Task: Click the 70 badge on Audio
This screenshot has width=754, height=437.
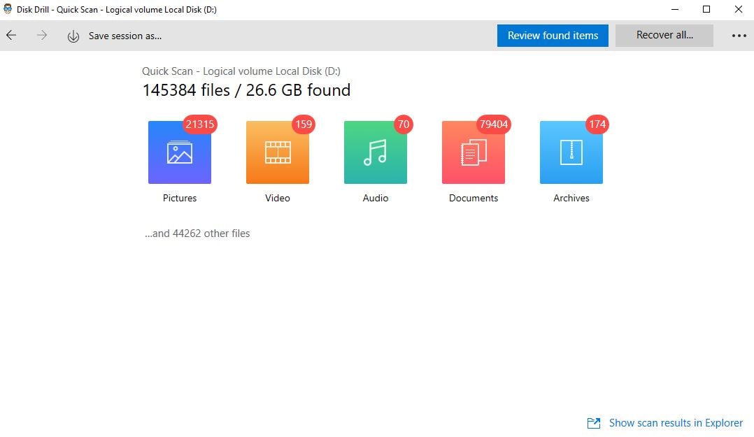Action: pos(403,124)
